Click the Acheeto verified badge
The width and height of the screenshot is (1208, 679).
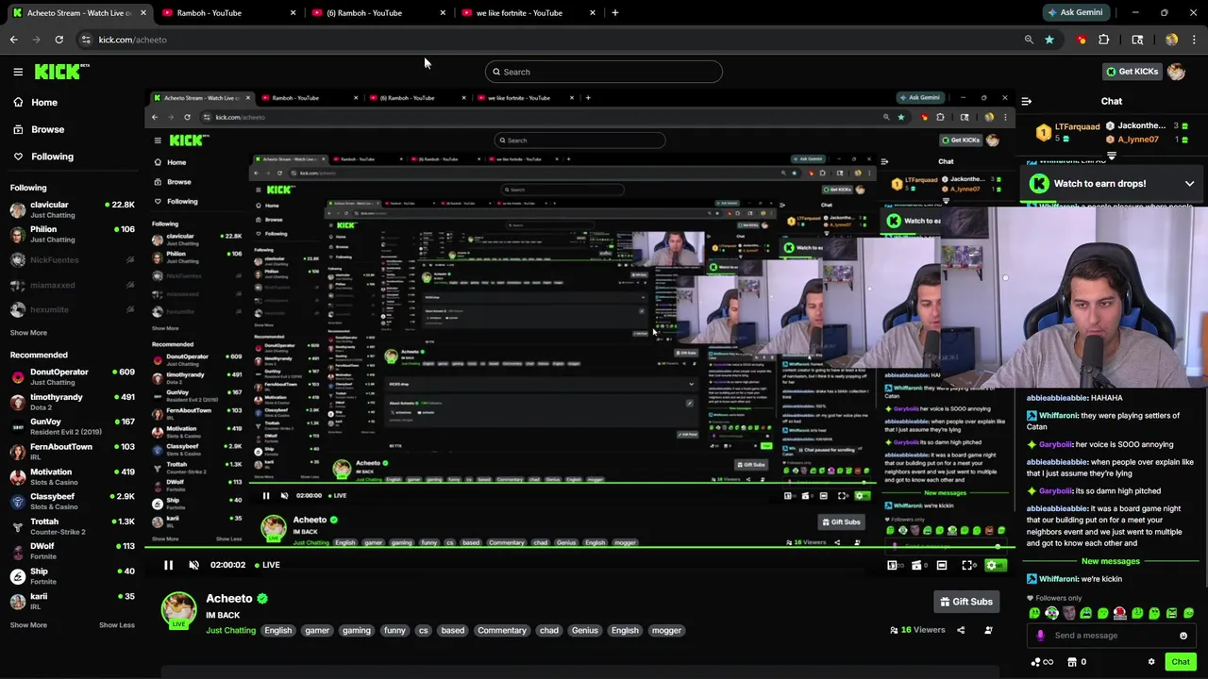pos(262,598)
